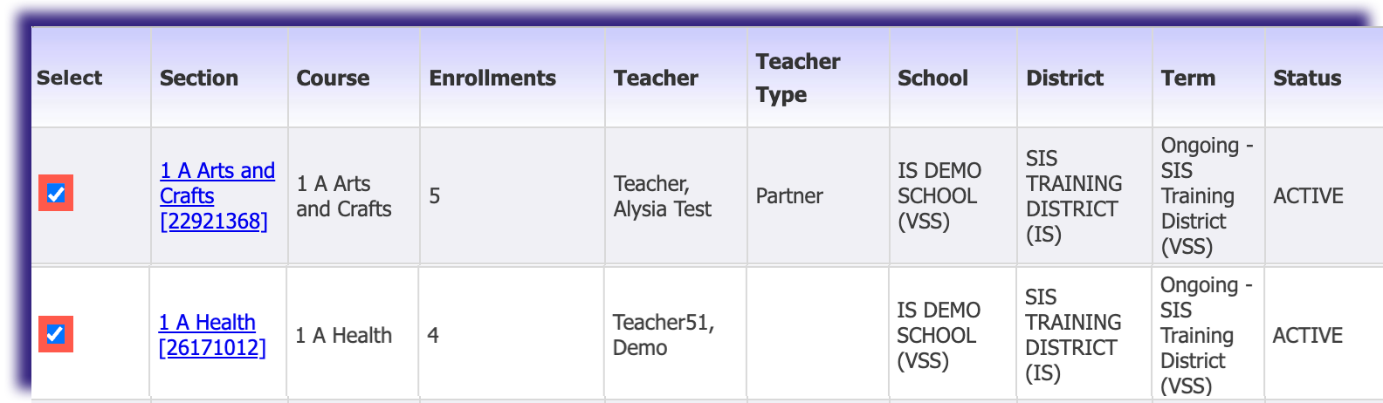Click the School column header

(932, 78)
